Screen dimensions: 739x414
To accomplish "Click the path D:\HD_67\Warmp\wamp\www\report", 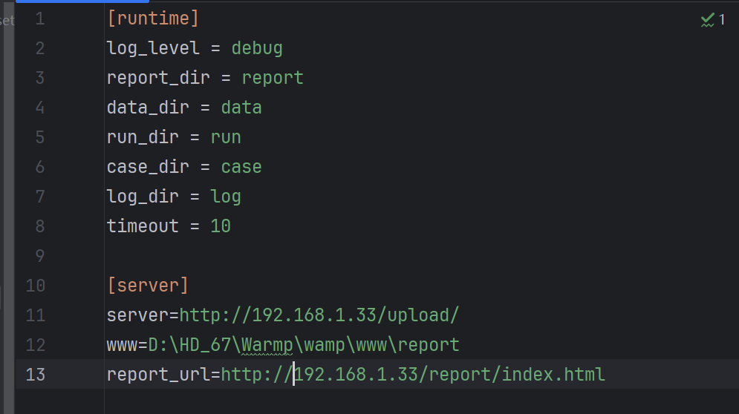I will click(304, 345).
